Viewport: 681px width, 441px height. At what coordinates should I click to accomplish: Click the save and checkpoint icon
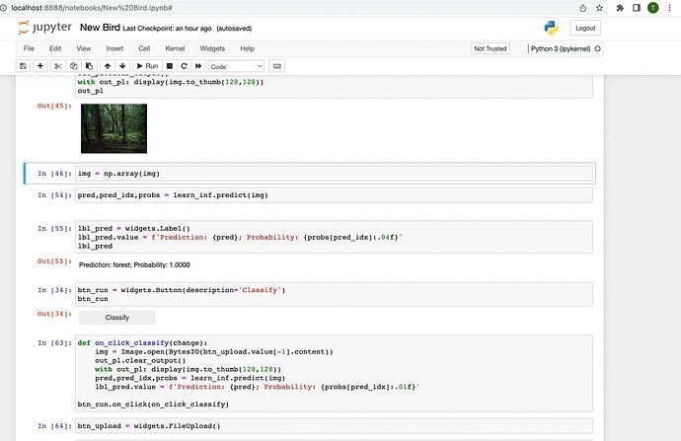23,66
